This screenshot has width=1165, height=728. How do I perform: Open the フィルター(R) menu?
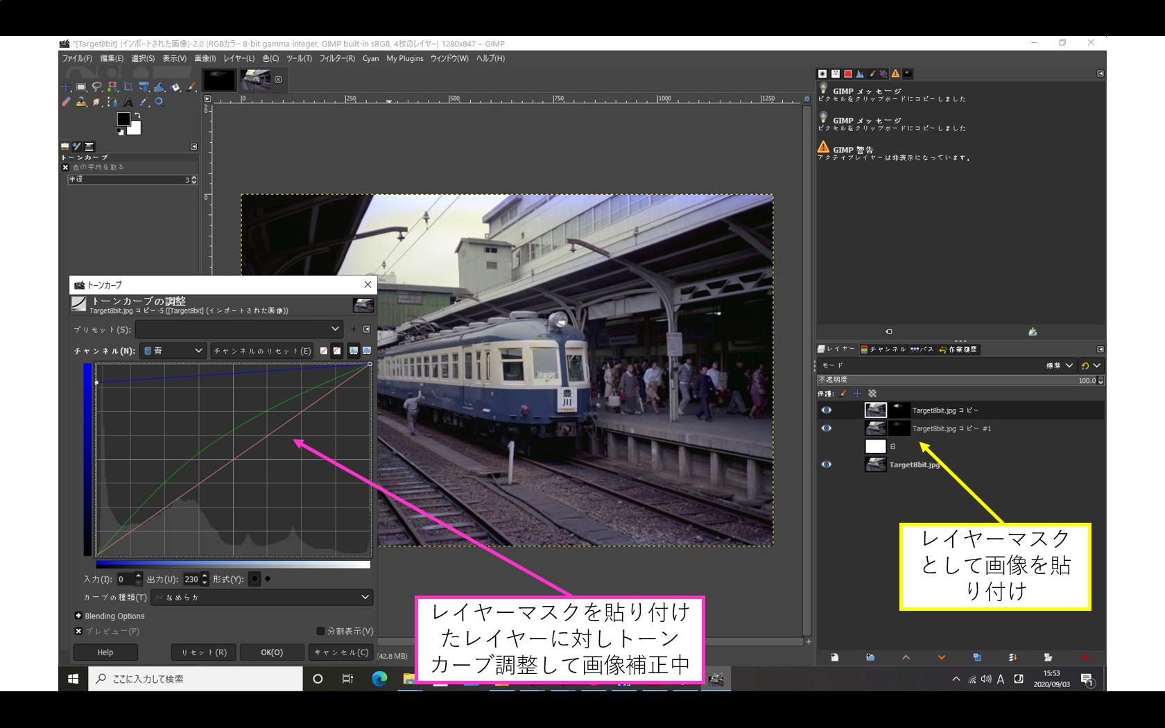[x=337, y=58]
